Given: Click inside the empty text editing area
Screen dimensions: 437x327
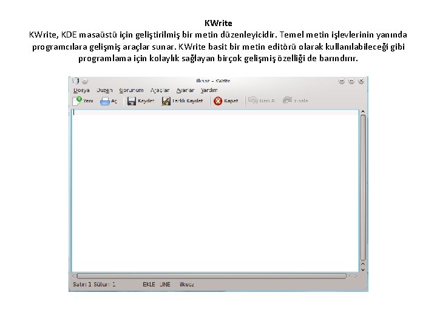Looking at the screenshot, I should pyautogui.click(x=215, y=191).
